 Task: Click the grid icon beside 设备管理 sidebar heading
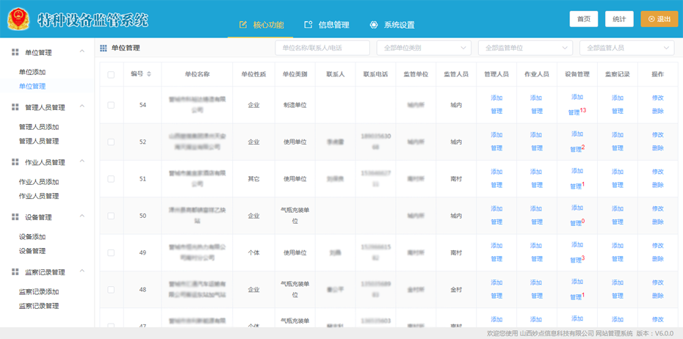[x=15, y=217]
